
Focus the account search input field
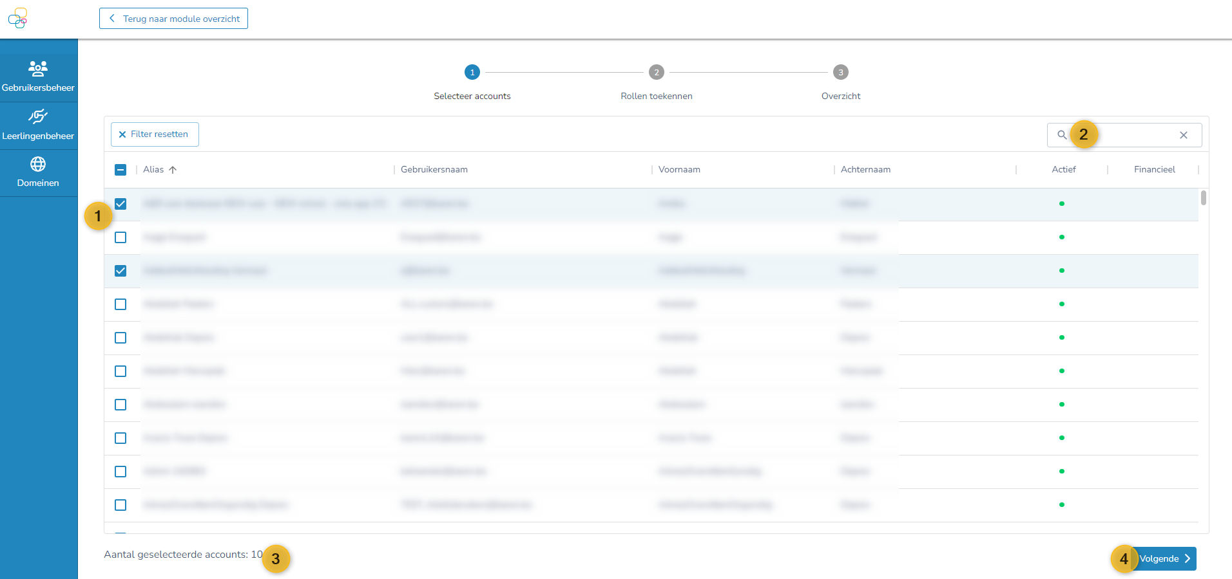tap(1124, 135)
